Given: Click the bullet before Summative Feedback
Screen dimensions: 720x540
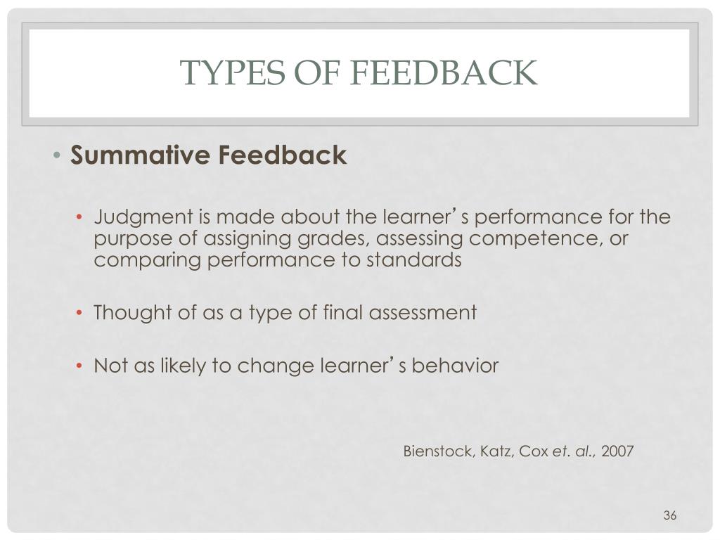Looking at the screenshot, I should tap(56, 155).
